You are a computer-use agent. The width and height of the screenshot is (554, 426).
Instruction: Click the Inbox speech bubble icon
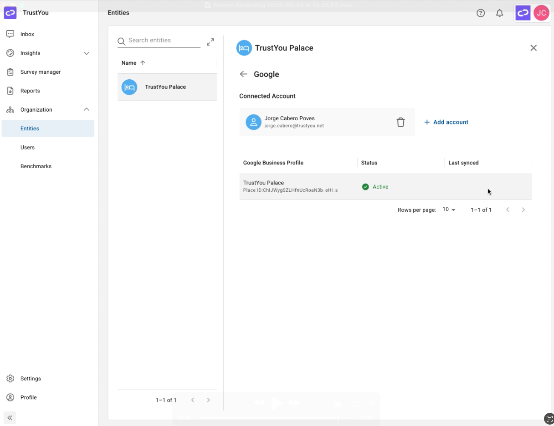tap(10, 34)
